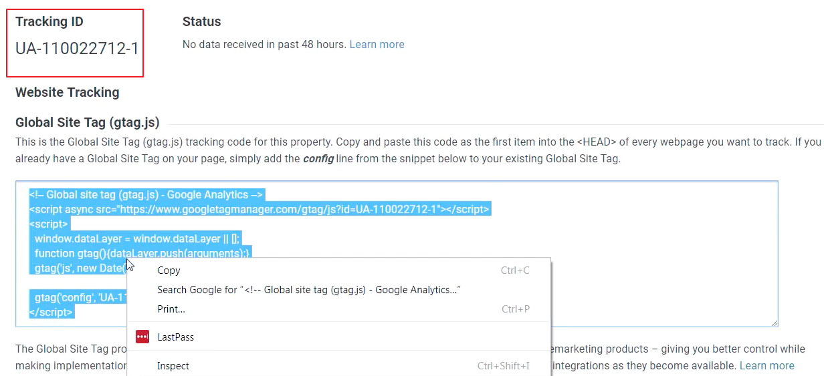Click the LastPass red icon in context menu
Screen dimensions: 824x376
coord(142,337)
